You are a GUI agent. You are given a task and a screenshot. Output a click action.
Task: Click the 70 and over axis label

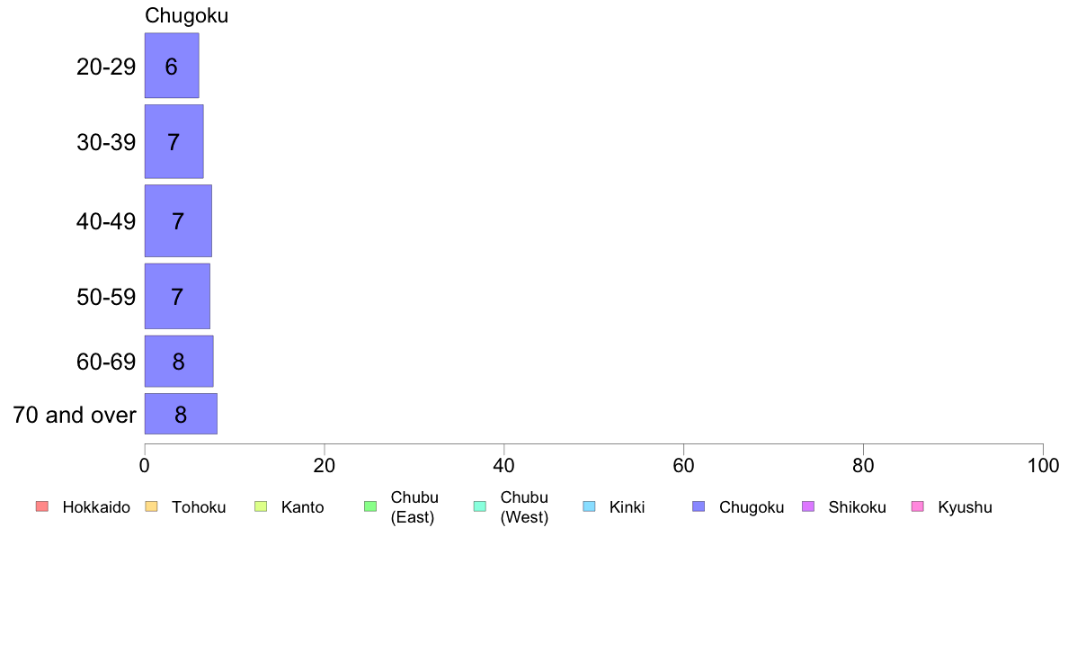tap(75, 415)
